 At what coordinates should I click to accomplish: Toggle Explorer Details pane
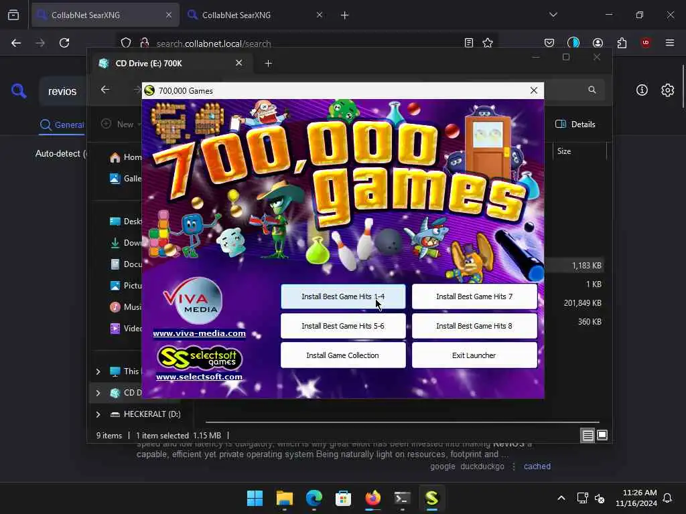tap(575, 124)
